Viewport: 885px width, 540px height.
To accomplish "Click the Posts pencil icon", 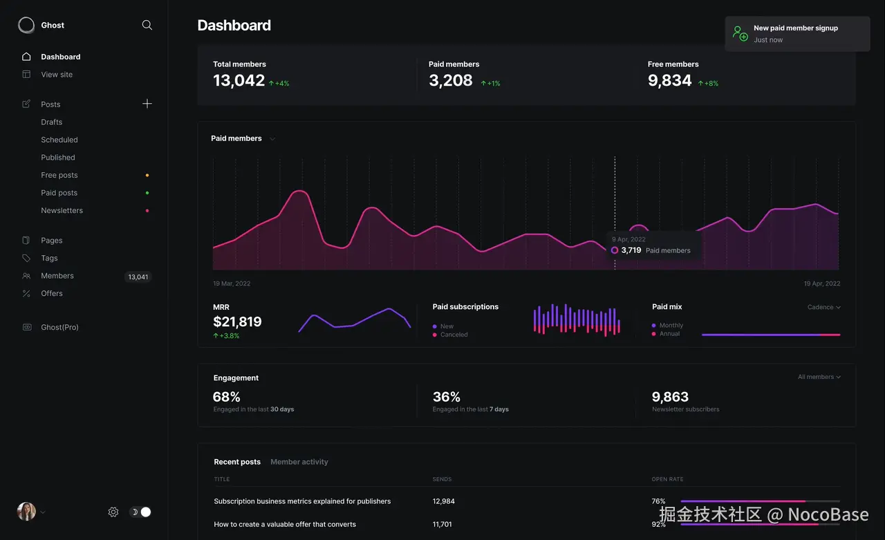I will pos(26,104).
